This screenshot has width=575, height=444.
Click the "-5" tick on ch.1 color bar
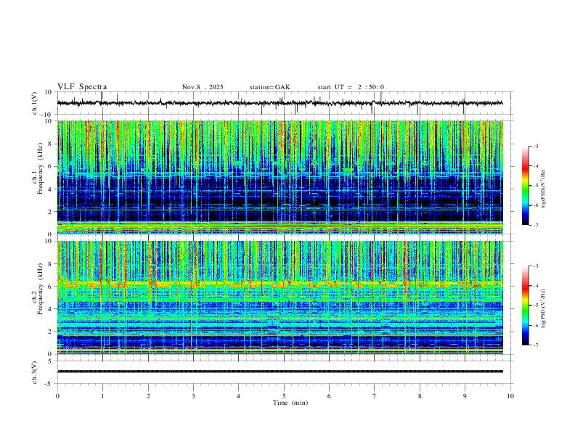coord(535,186)
